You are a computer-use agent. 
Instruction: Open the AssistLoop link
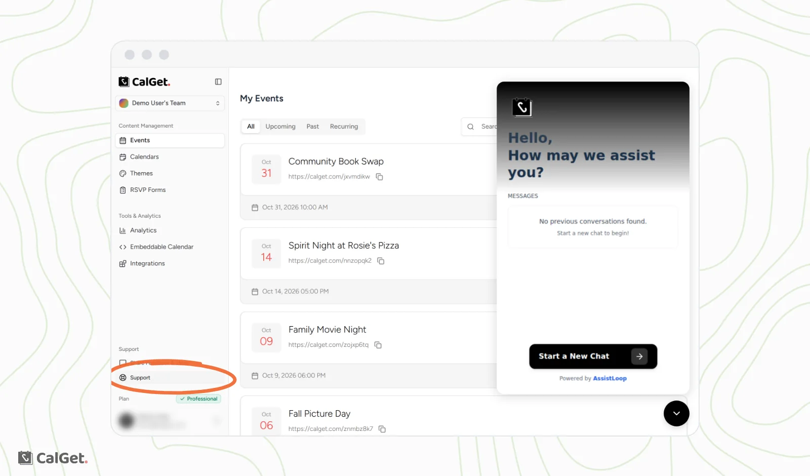click(x=610, y=378)
